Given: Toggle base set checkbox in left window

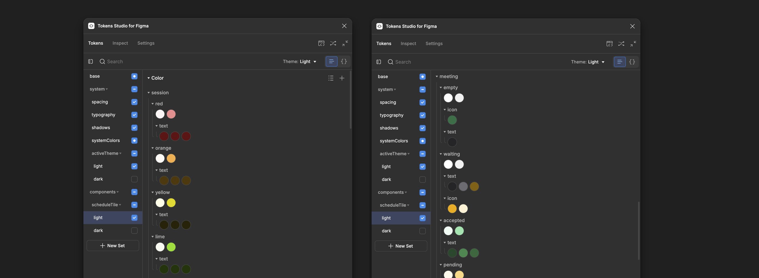Looking at the screenshot, I should pyautogui.click(x=134, y=76).
